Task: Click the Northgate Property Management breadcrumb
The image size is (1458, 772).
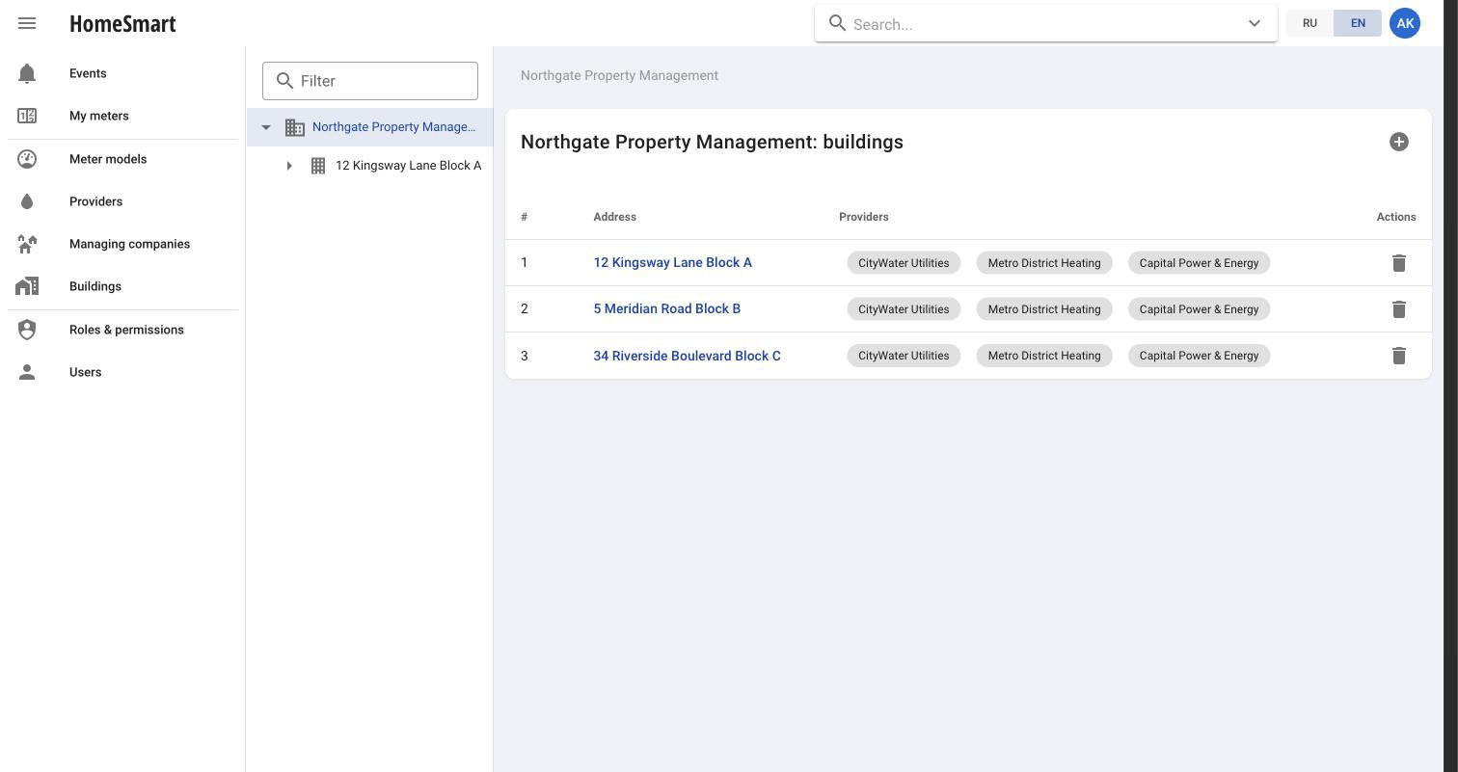Action: (619, 75)
